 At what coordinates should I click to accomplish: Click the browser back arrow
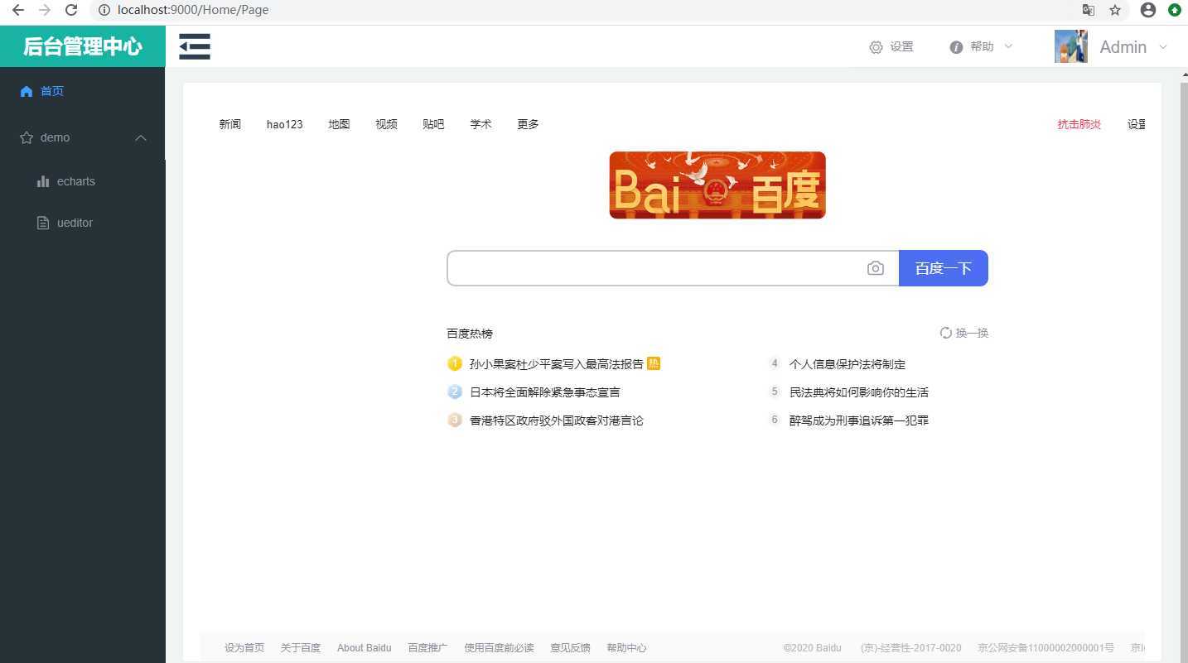[x=18, y=10]
